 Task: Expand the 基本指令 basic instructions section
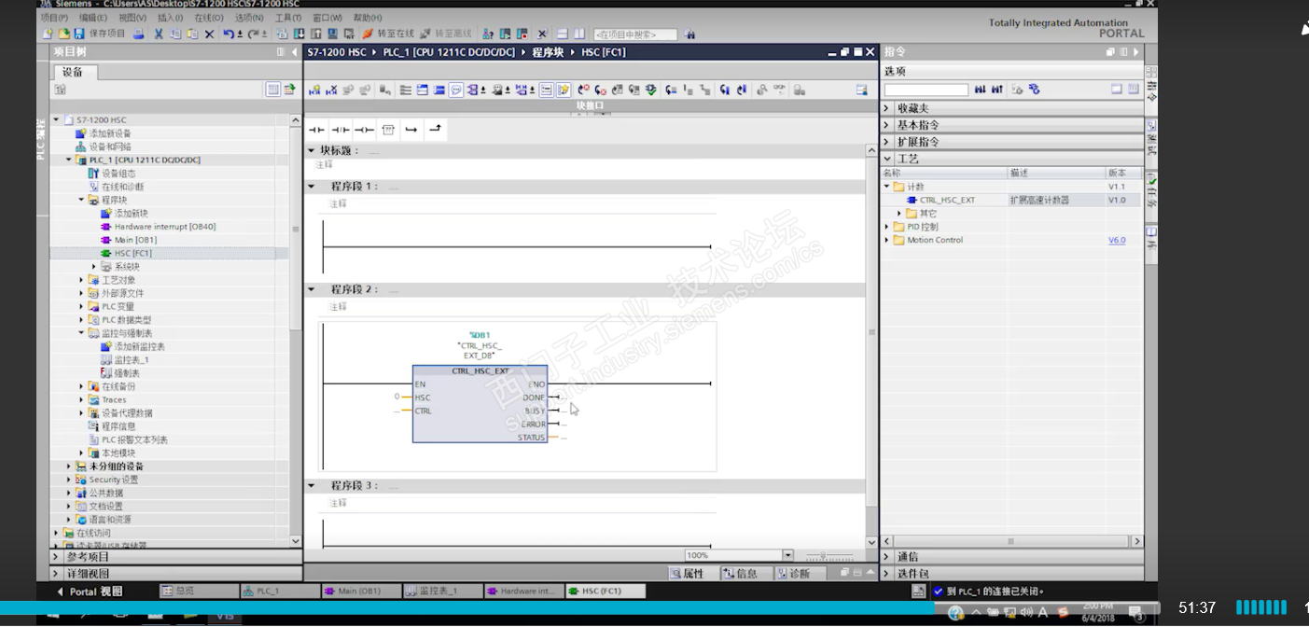887,125
